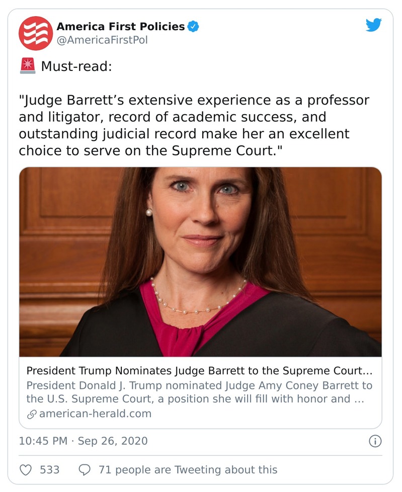402x492 pixels.
Task: Click the quoted tweet text about Judge Barrett
Action: 194,118
